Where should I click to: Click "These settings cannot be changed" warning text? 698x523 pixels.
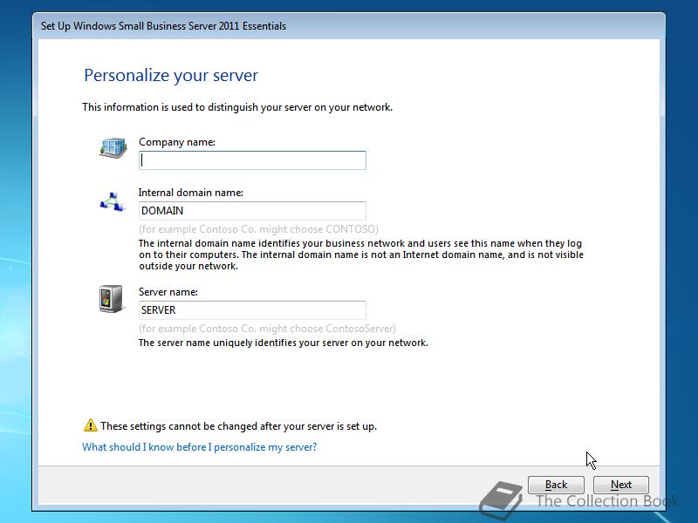point(238,426)
